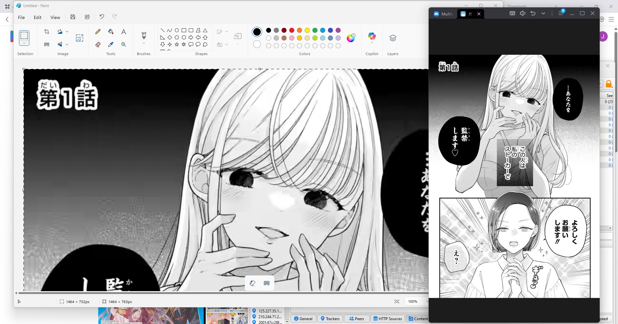Viewport: 618px width, 324px height.
Task: Open the Trackers tab in torrent window
Action: [x=330, y=319]
